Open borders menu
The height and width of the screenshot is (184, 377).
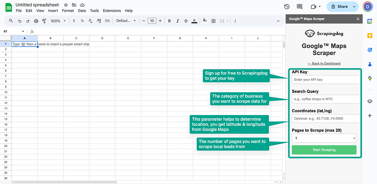pyautogui.click(x=213, y=21)
